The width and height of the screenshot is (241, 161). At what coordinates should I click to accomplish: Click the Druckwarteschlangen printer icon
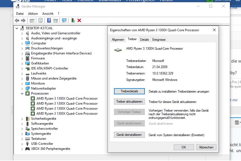click(28, 48)
